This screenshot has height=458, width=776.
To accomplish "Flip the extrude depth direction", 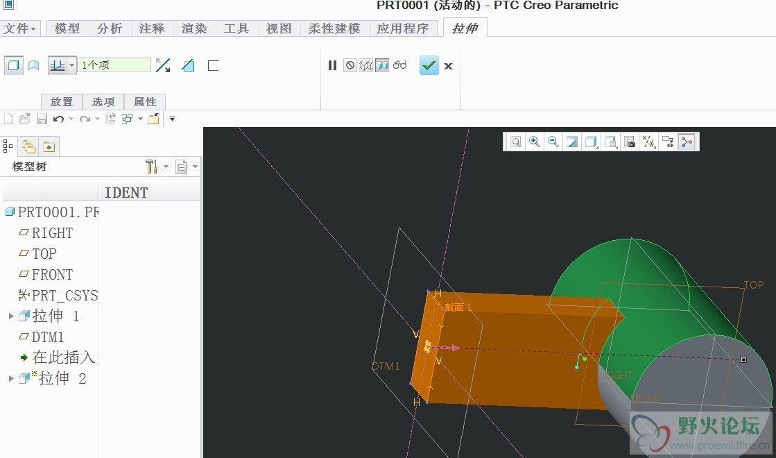I will (163, 65).
